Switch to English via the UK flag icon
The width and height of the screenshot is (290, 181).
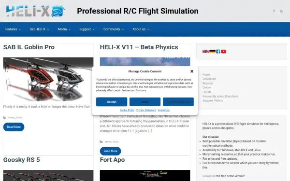coord(205,51)
